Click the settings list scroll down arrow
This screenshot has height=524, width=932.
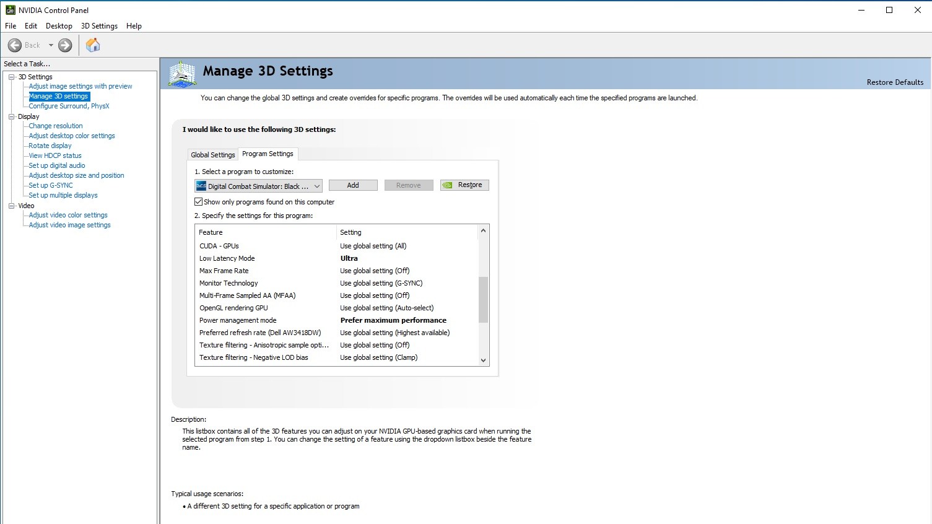point(484,360)
